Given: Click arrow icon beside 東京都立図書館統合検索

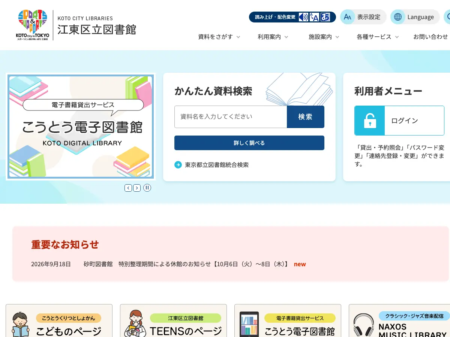Looking at the screenshot, I should (178, 165).
